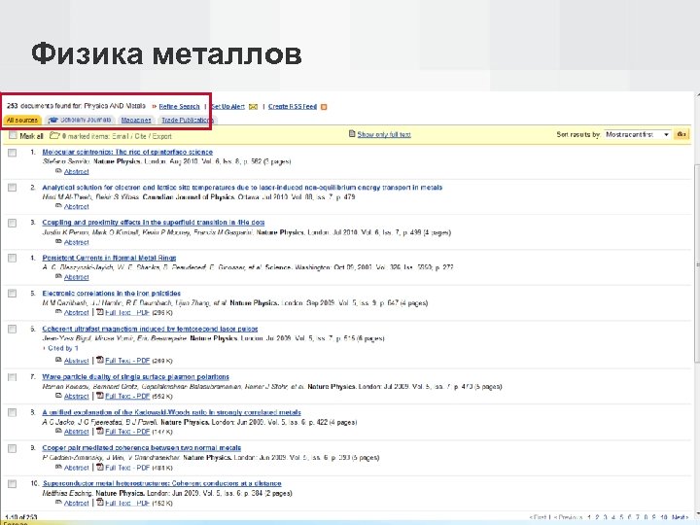The height and width of the screenshot is (525, 700).
Task: Click the abstract icon under Electronic correlations result
Action: click(58, 312)
